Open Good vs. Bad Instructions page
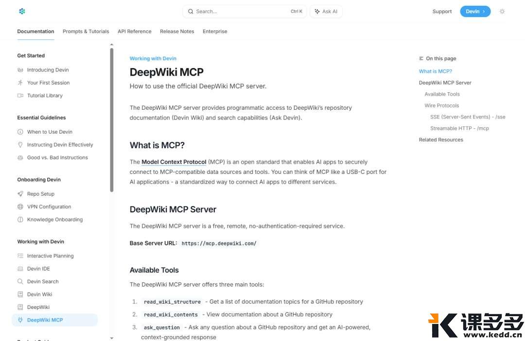Screen dimensions: 525x341 pyautogui.click(x=57, y=157)
